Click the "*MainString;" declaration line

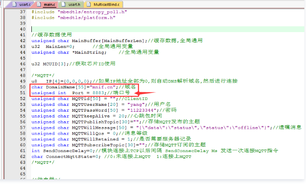tap(95, 52)
